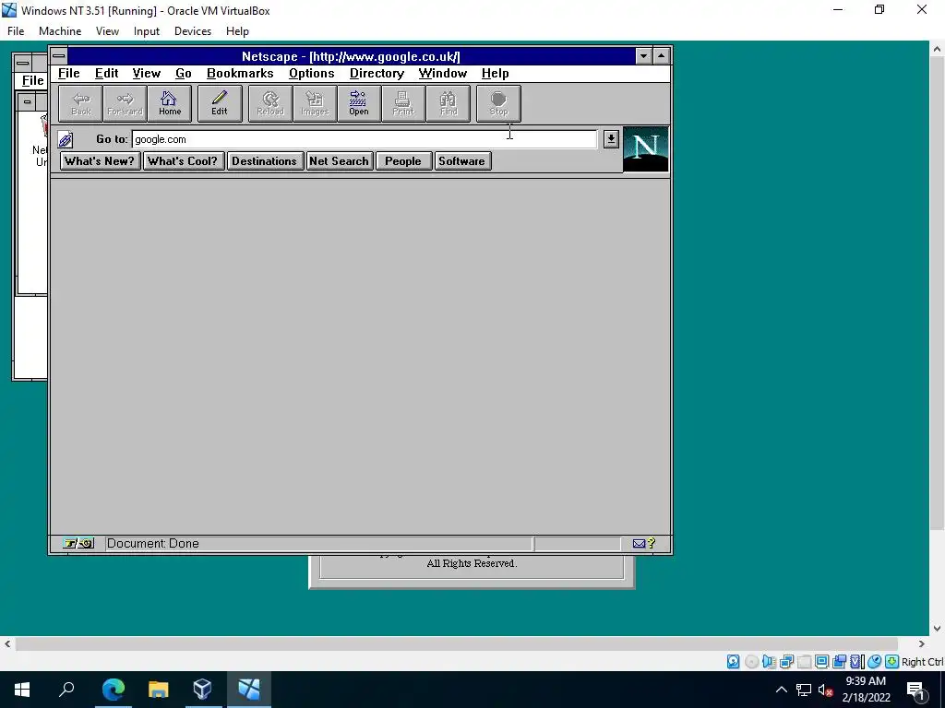Click the Forward toolbar button
This screenshot has width=945, height=708.
click(125, 103)
